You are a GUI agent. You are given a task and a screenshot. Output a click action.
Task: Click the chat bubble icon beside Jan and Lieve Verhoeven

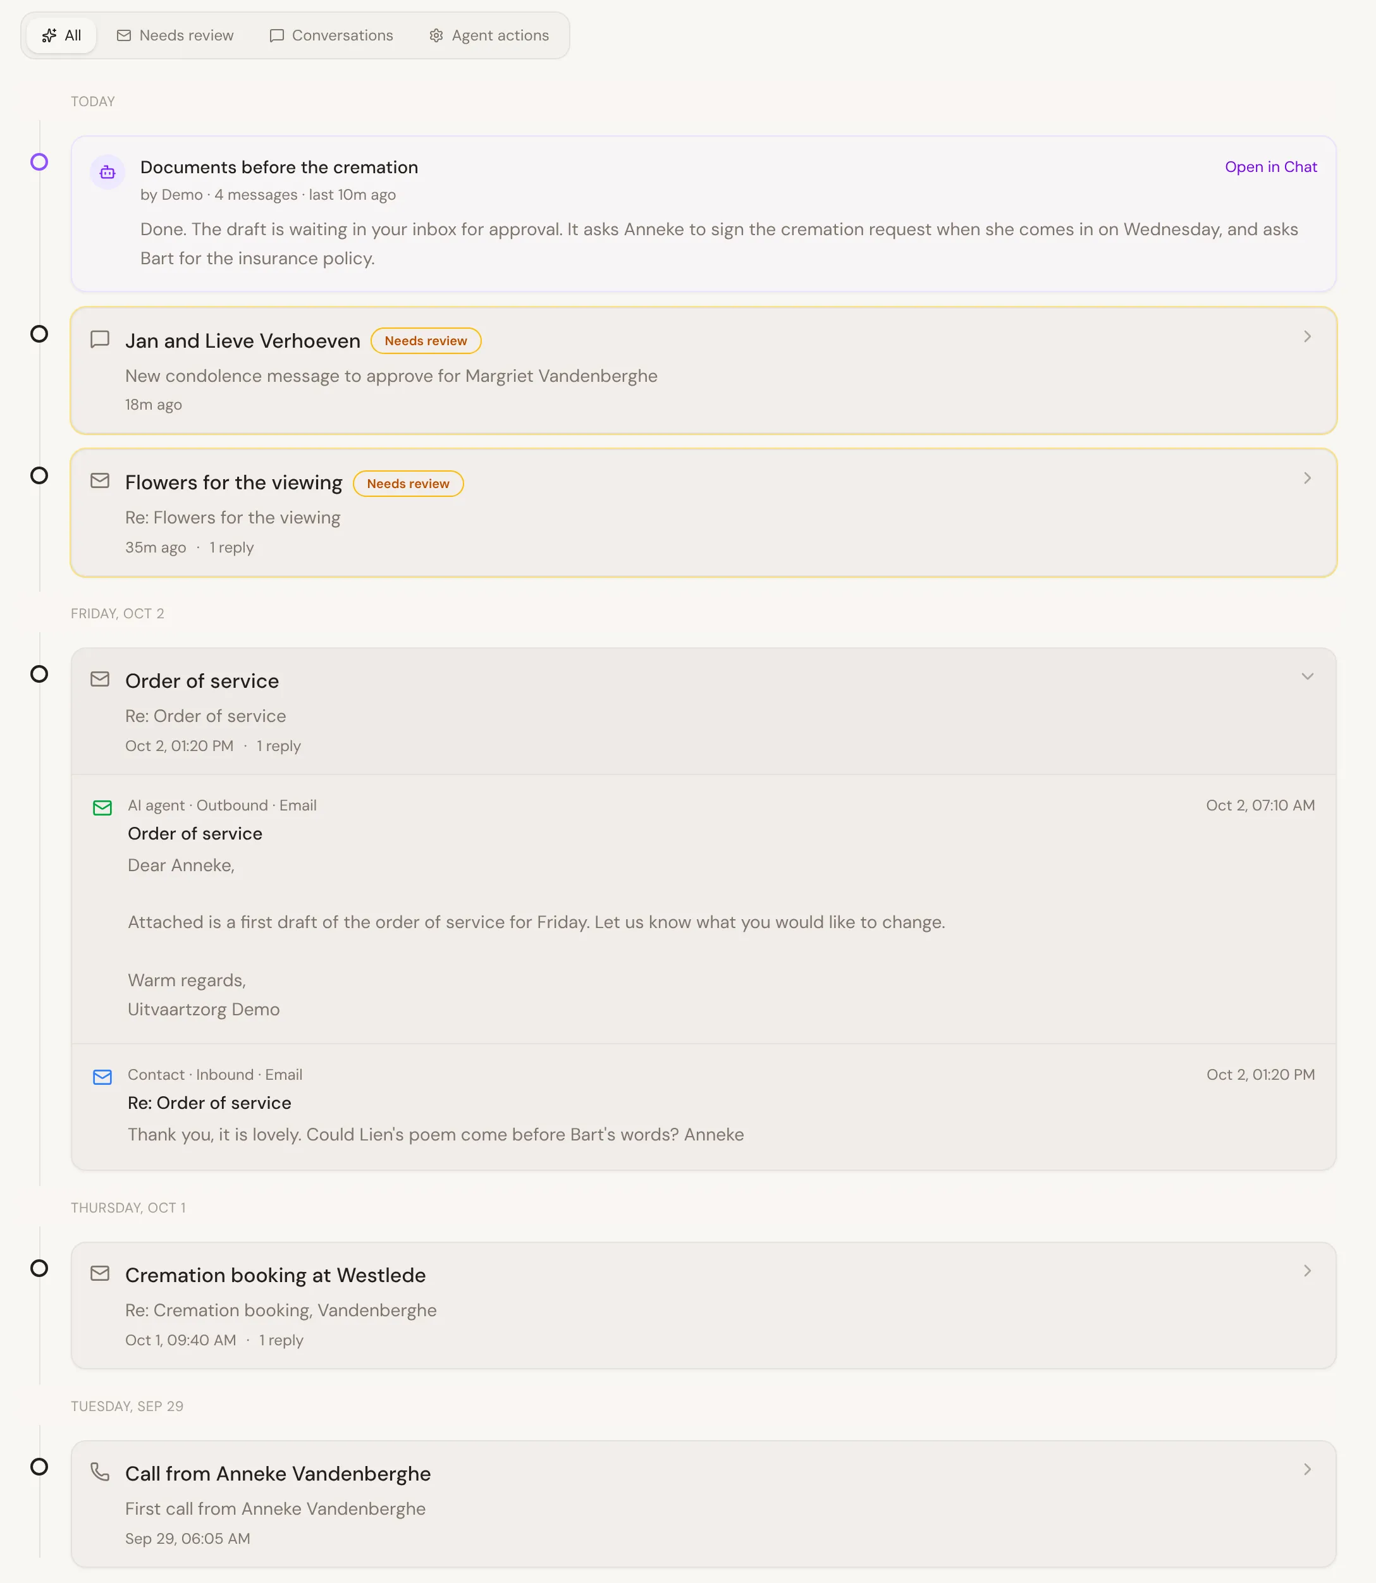click(100, 339)
